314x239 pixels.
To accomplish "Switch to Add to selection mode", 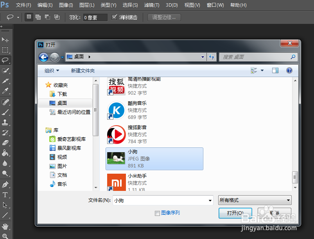I will (x=39, y=17).
